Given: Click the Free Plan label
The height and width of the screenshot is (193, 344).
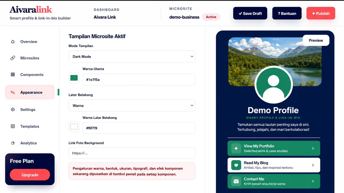Looking at the screenshot, I should point(22,161).
